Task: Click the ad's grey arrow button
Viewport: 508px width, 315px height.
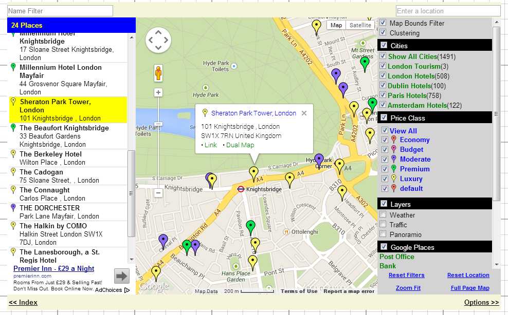Action: pos(121,276)
